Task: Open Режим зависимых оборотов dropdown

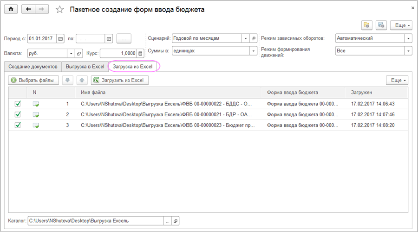Action: (x=408, y=38)
